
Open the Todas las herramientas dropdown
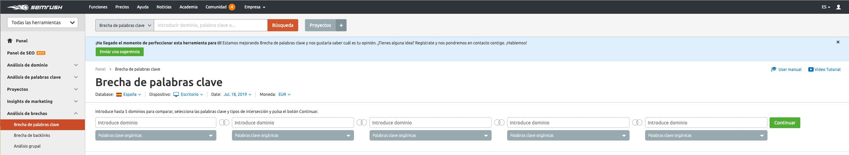pos(43,23)
